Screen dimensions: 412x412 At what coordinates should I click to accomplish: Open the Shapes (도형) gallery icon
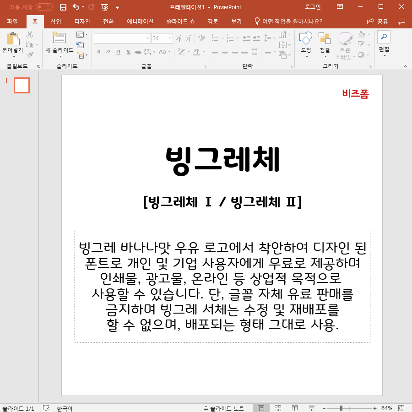306,39
